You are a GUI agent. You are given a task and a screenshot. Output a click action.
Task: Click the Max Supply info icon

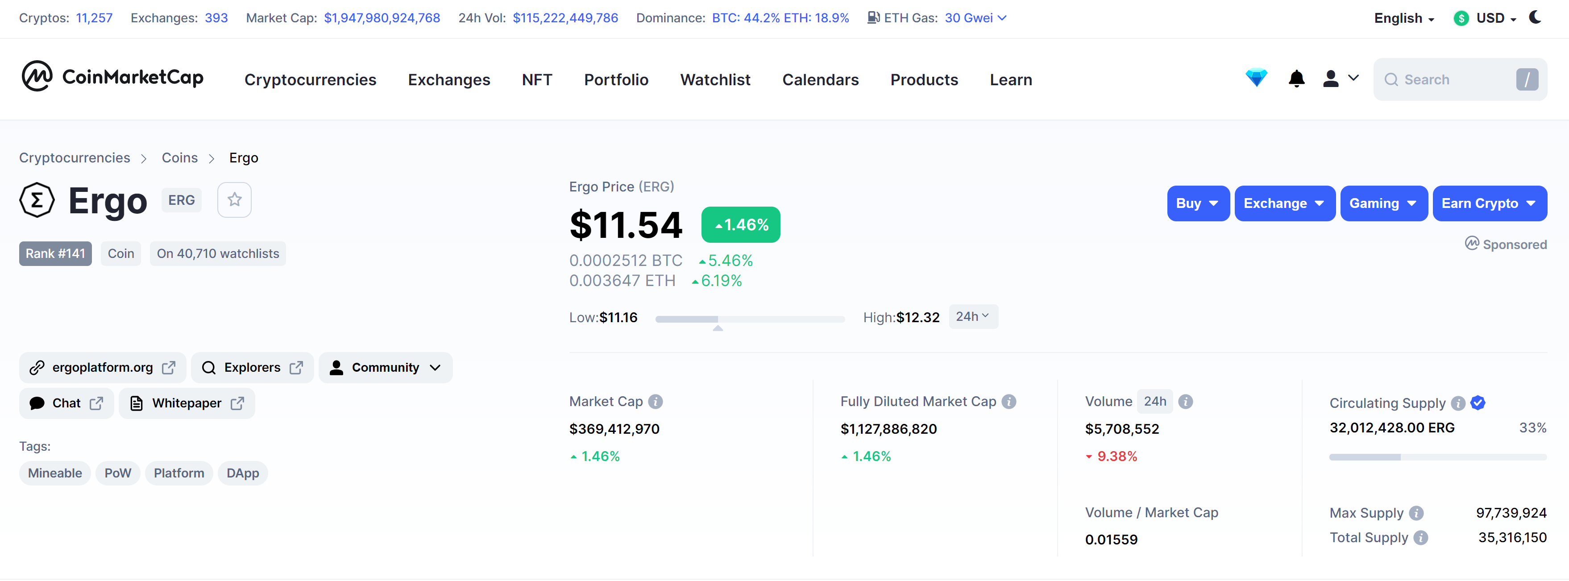point(1417,514)
